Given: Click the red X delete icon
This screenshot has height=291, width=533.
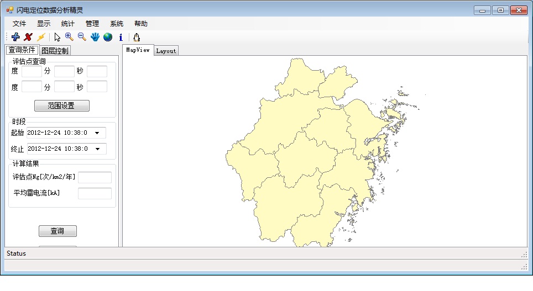Looking at the screenshot, I should pyautogui.click(x=28, y=37).
